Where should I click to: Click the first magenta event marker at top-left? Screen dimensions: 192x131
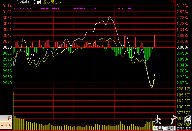pos(15,9)
